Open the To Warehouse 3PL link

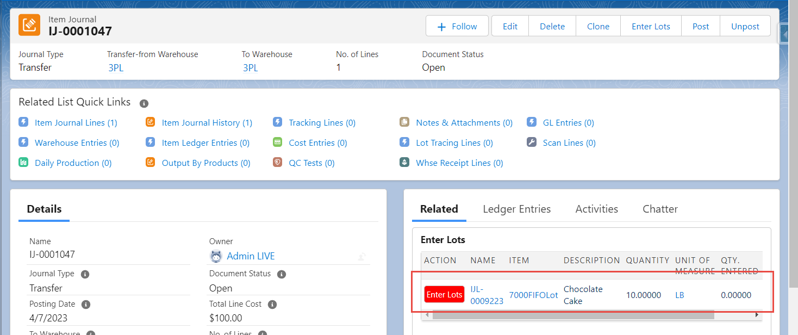(x=250, y=68)
